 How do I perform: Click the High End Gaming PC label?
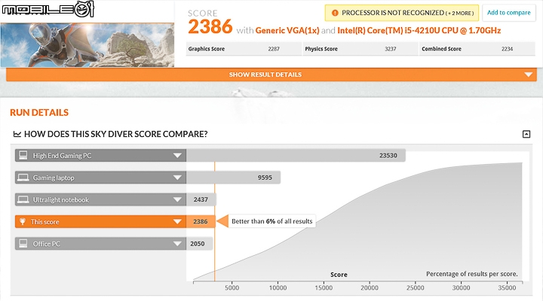tap(62, 156)
